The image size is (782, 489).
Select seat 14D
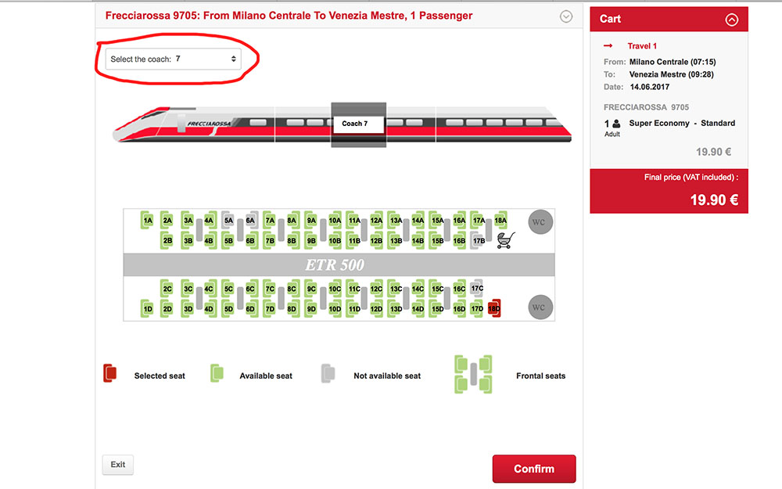tap(418, 309)
